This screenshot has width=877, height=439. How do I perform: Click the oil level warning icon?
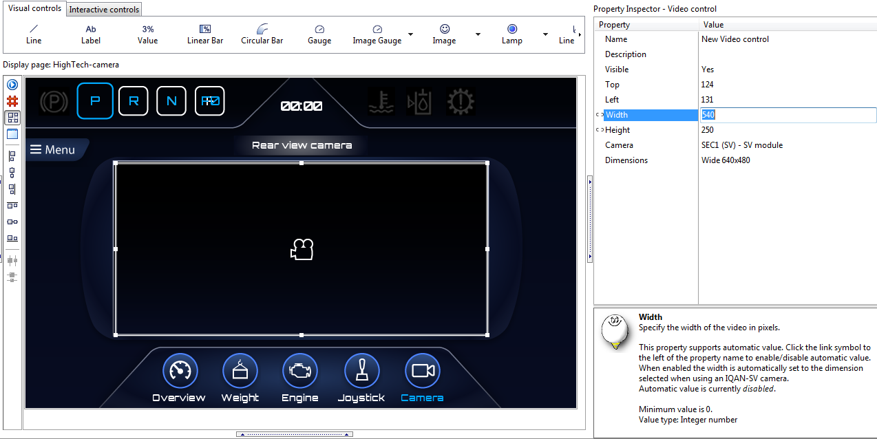pyautogui.click(x=420, y=102)
